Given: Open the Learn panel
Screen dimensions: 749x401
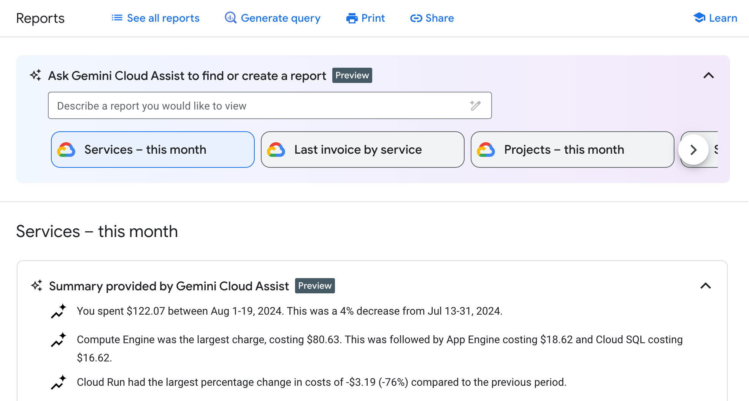Looking at the screenshot, I should (x=715, y=18).
